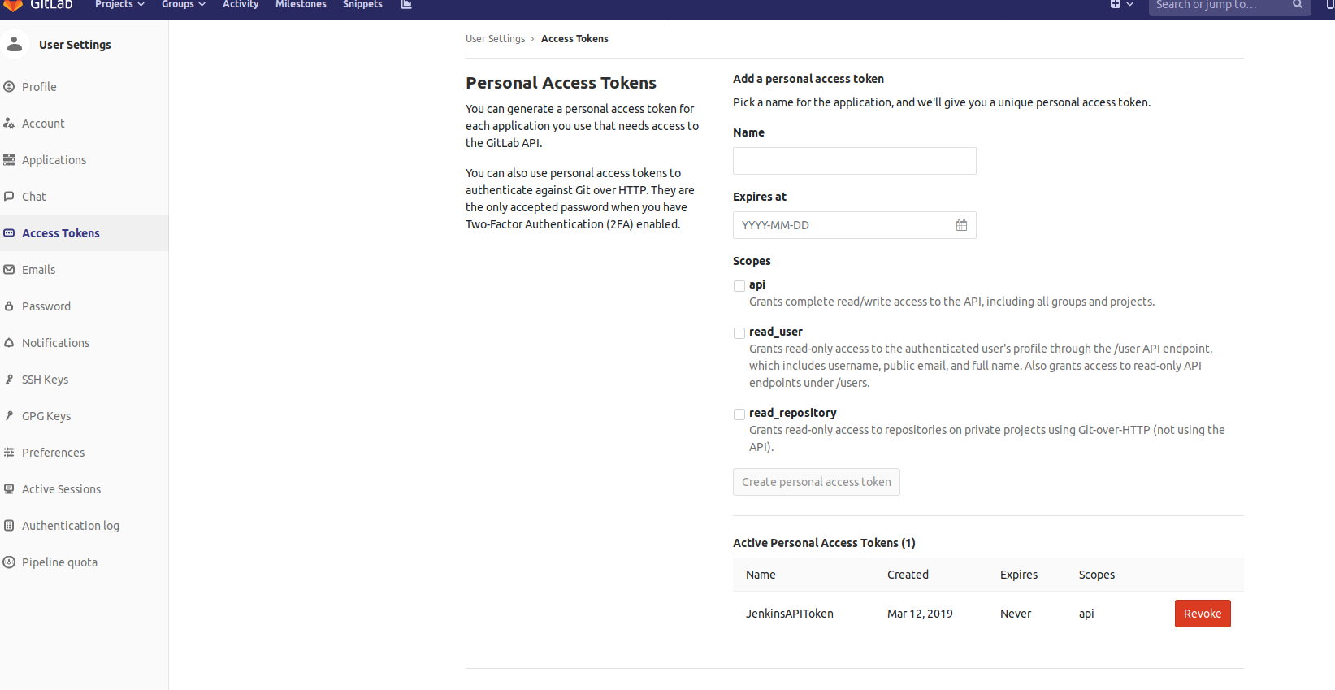Select Access Tokens in sidebar
Image resolution: width=1335 pixels, height=690 pixels.
61,233
